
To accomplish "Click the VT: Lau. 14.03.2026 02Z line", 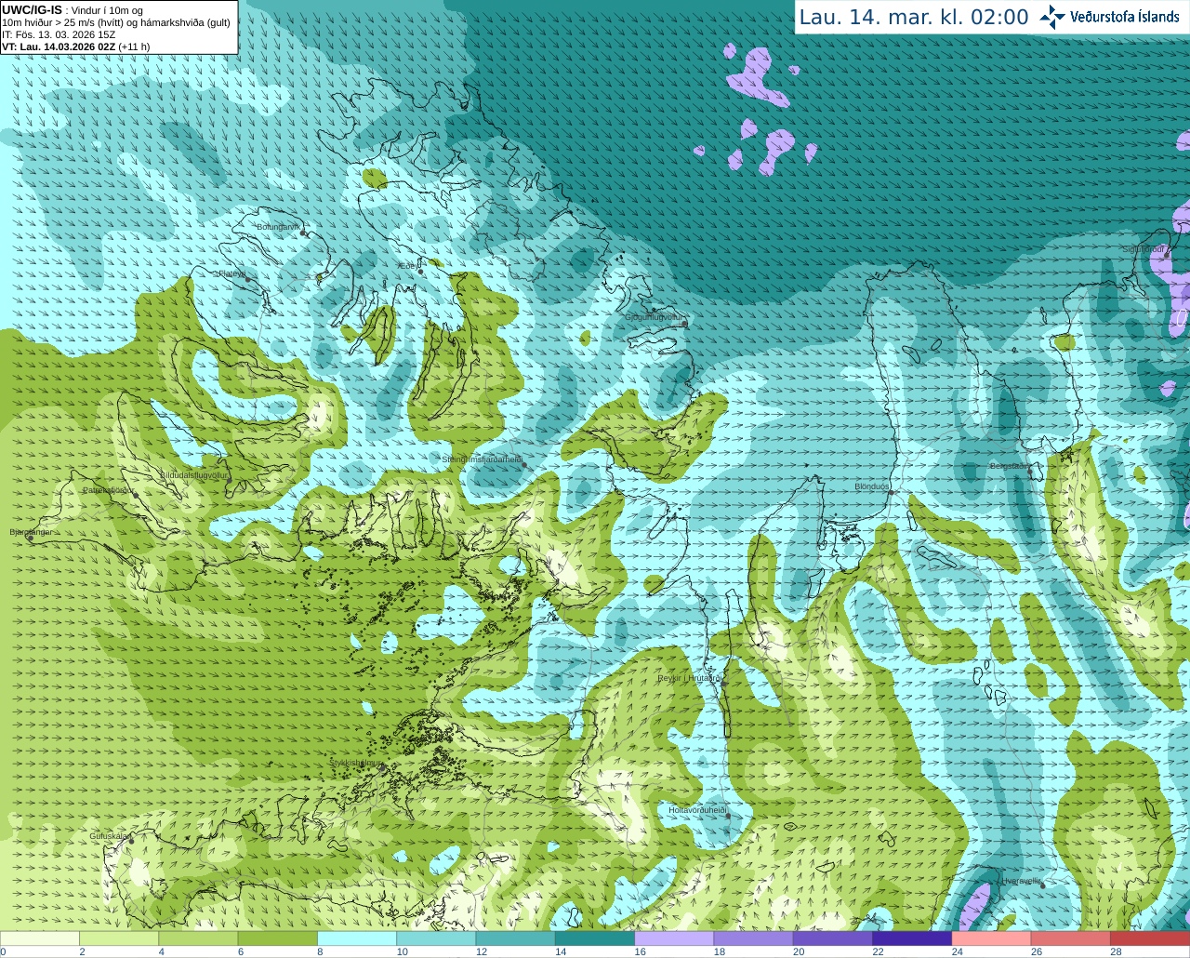I will pos(76,47).
